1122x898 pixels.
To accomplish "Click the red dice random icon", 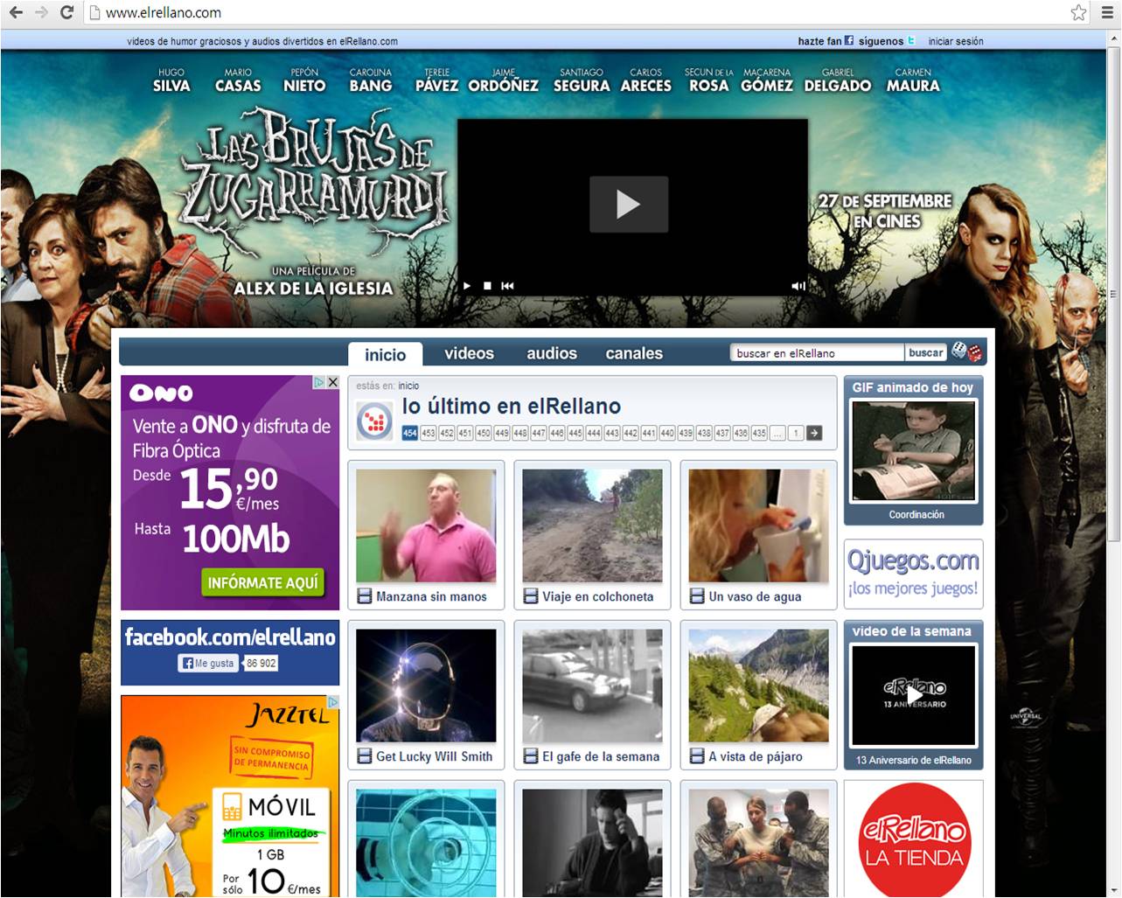I will coord(967,352).
